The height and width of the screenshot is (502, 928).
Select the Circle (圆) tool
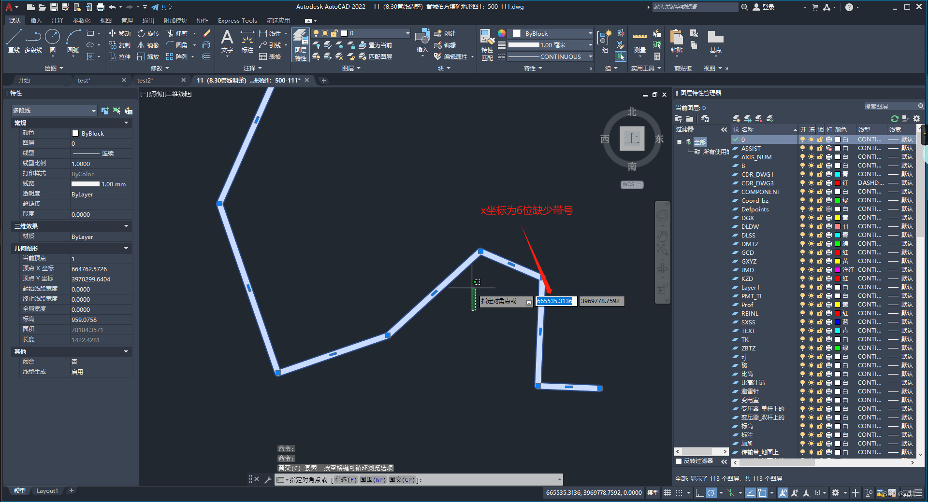coord(53,41)
